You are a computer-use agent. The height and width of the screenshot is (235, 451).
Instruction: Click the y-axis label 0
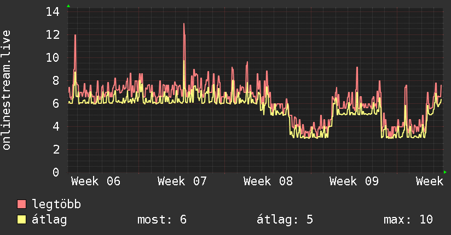[x=56, y=172]
